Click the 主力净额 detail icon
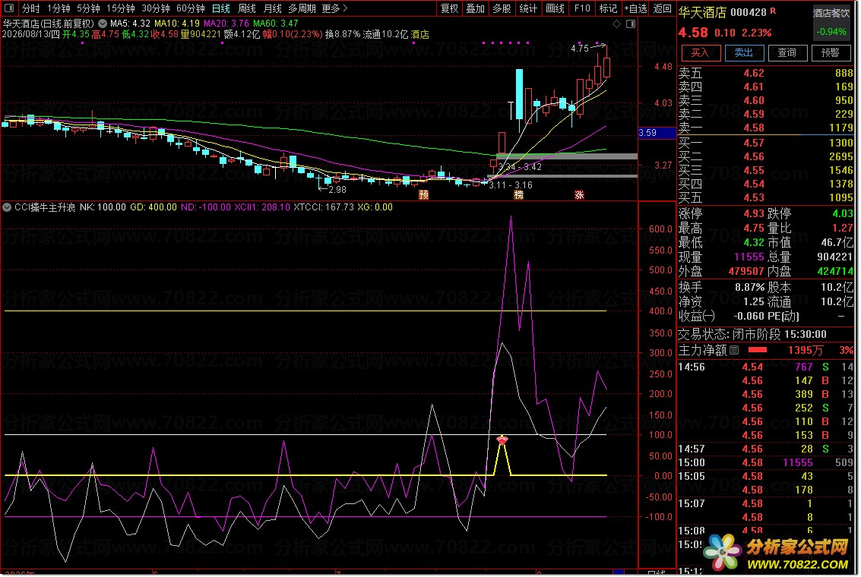 (734, 350)
